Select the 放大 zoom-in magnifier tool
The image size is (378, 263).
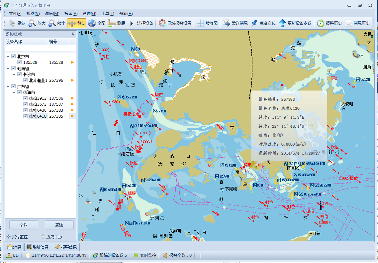[x=37, y=23]
